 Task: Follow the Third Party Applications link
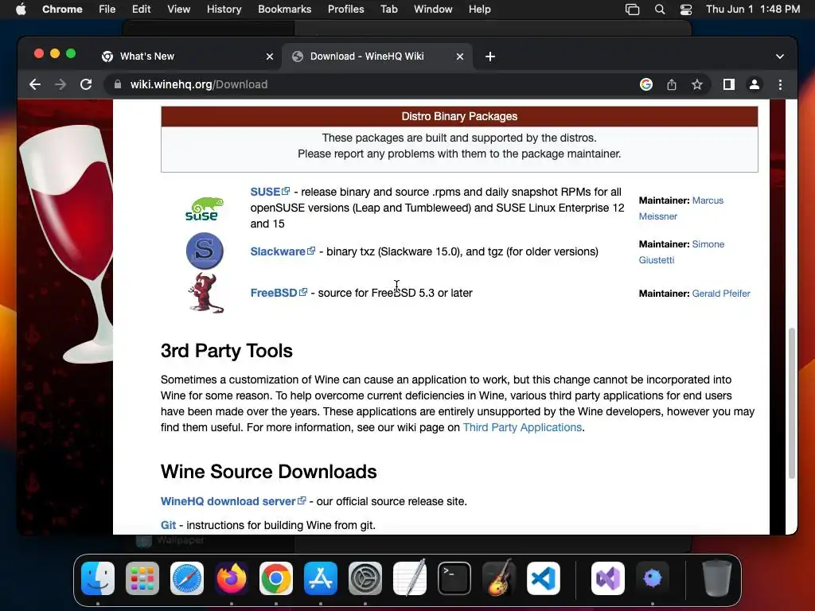tap(522, 427)
